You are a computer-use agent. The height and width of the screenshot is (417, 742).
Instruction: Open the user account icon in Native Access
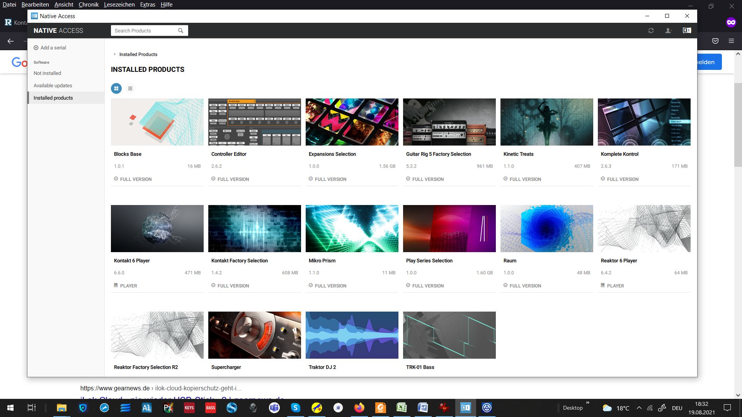pyautogui.click(x=668, y=31)
